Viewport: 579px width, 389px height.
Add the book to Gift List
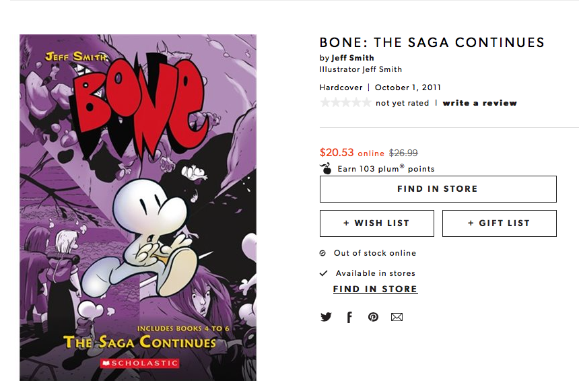pos(499,223)
